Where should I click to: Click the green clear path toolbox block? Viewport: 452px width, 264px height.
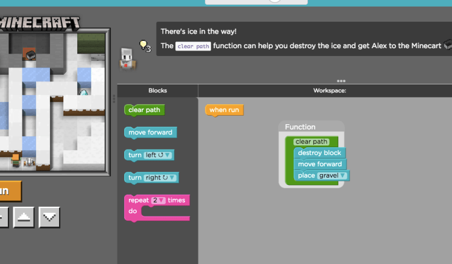click(144, 110)
